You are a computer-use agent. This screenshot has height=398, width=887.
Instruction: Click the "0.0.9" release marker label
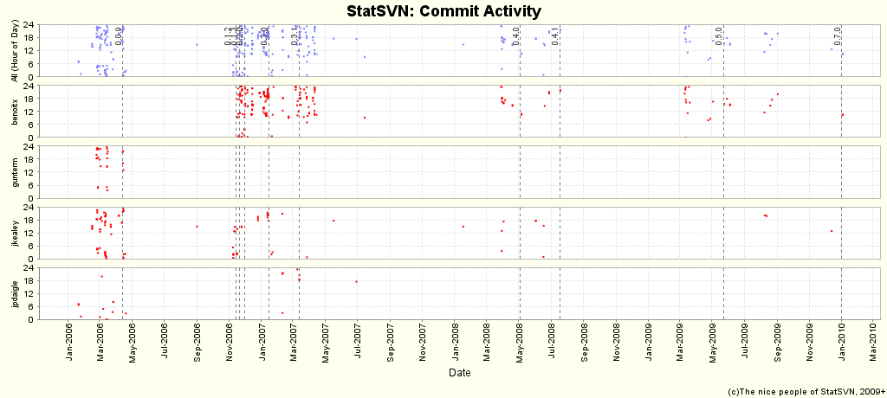point(118,35)
